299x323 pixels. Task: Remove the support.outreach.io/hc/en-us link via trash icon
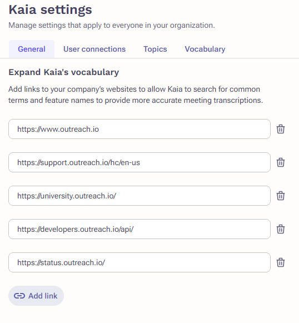[x=281, y=162]
